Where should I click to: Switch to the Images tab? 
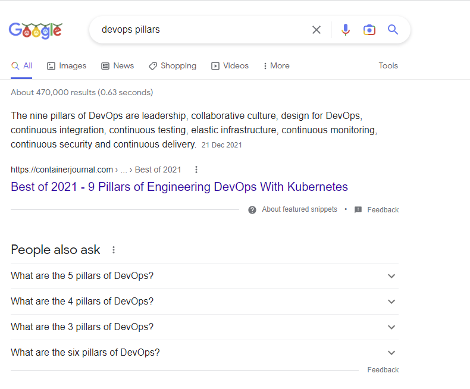pos(67,66)
